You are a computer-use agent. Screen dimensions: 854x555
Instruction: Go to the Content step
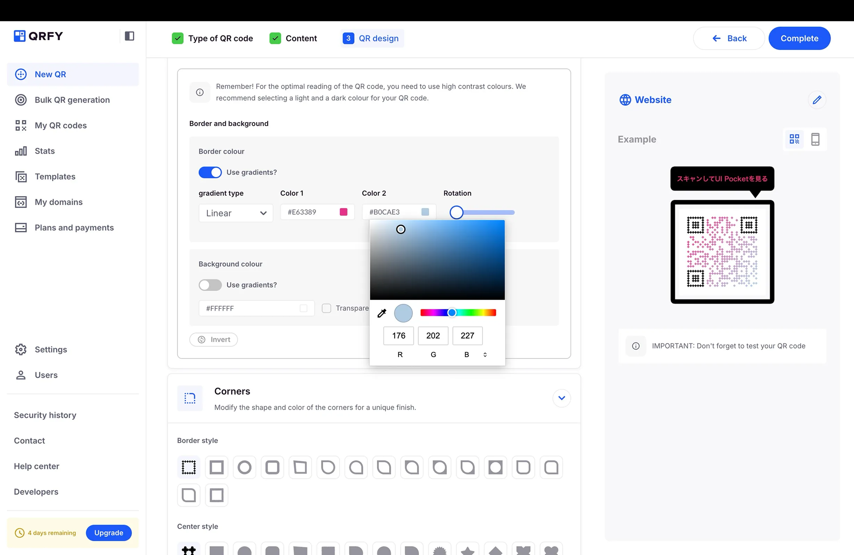tap(293, 39)
